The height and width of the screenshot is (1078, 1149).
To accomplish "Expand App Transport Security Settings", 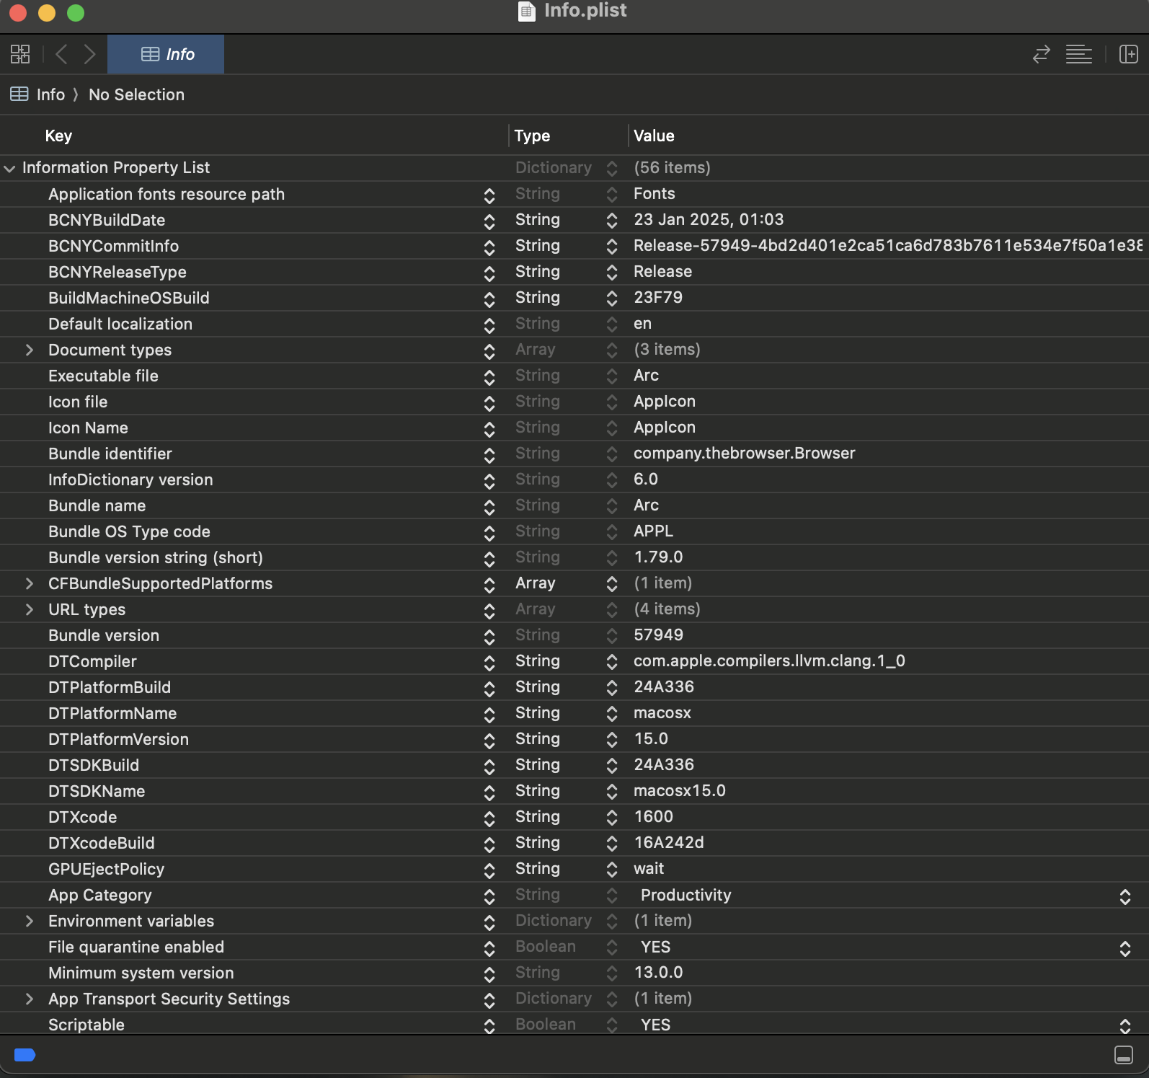I will [29, 999].
